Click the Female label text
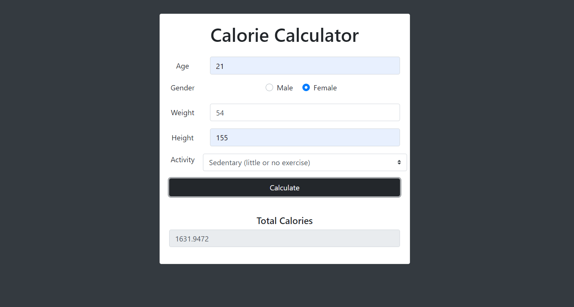Viewport: 574px width, 307px height. coord(325,88)
